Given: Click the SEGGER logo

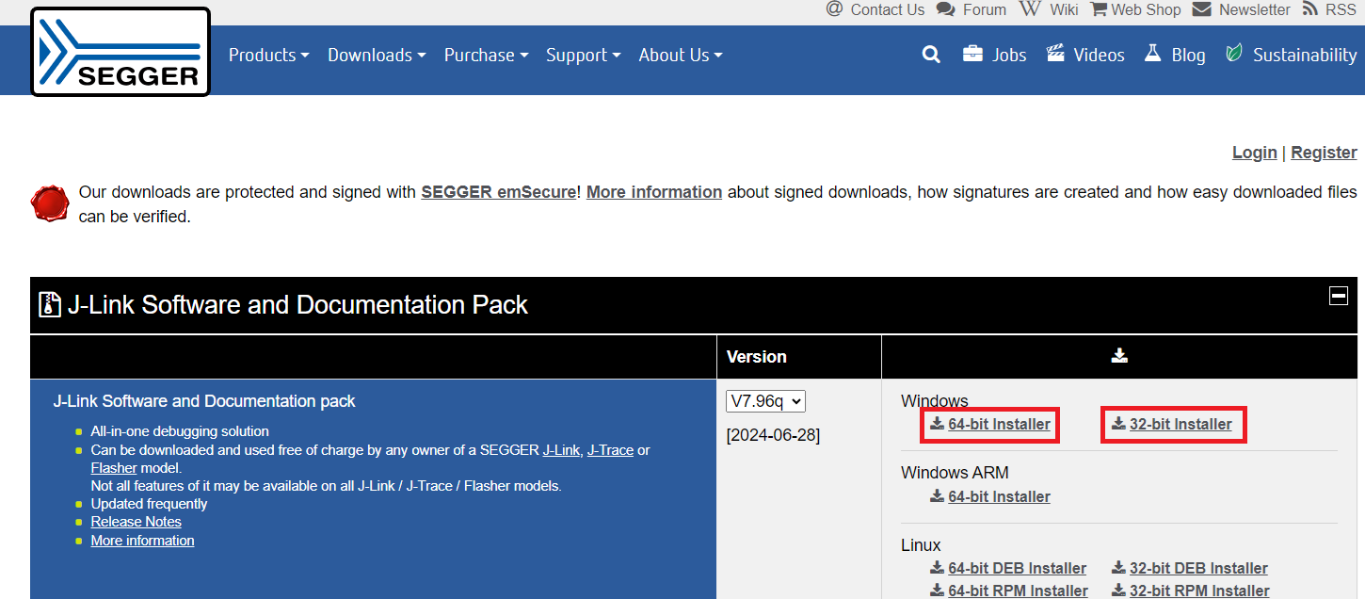Looking at the screenshot, I should pyautogui.click(x=120, y=52).
